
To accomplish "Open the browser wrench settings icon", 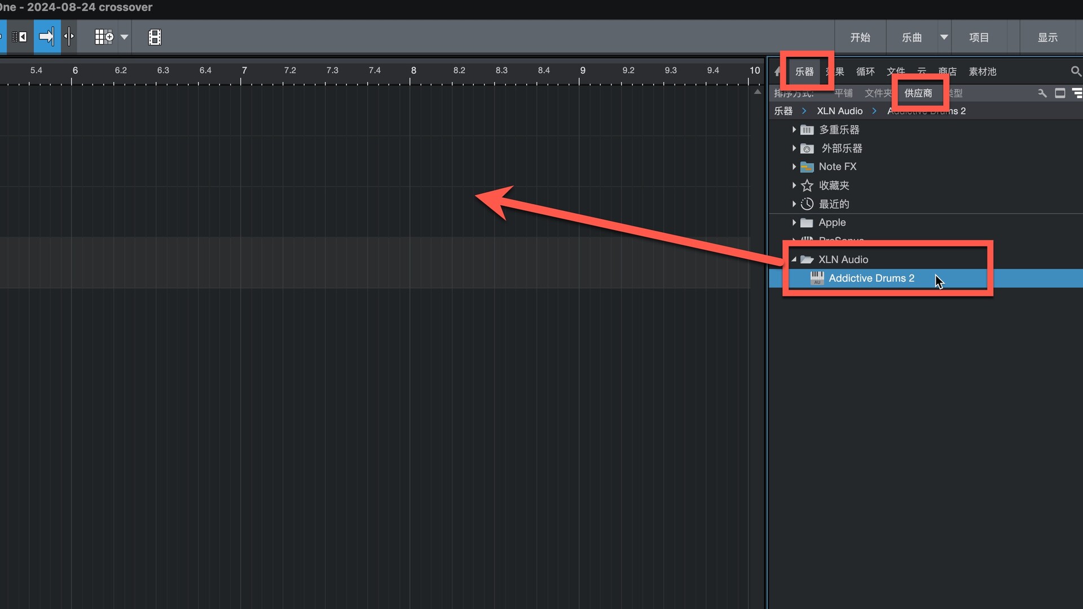I will 1042,93.
